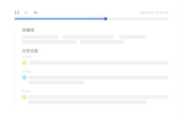Image resolution: width=183 pixels, height=114 pixels.
Task: Click the blue progress slider handle
Action: pos(106,19)
